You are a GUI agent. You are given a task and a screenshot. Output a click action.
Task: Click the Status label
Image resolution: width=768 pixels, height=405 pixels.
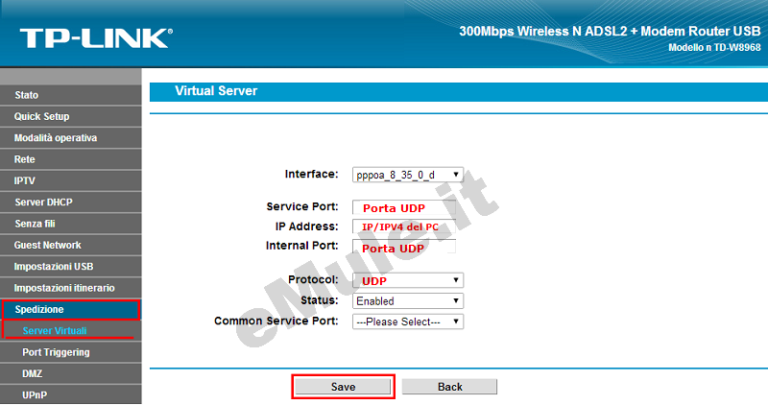(320, 300)
